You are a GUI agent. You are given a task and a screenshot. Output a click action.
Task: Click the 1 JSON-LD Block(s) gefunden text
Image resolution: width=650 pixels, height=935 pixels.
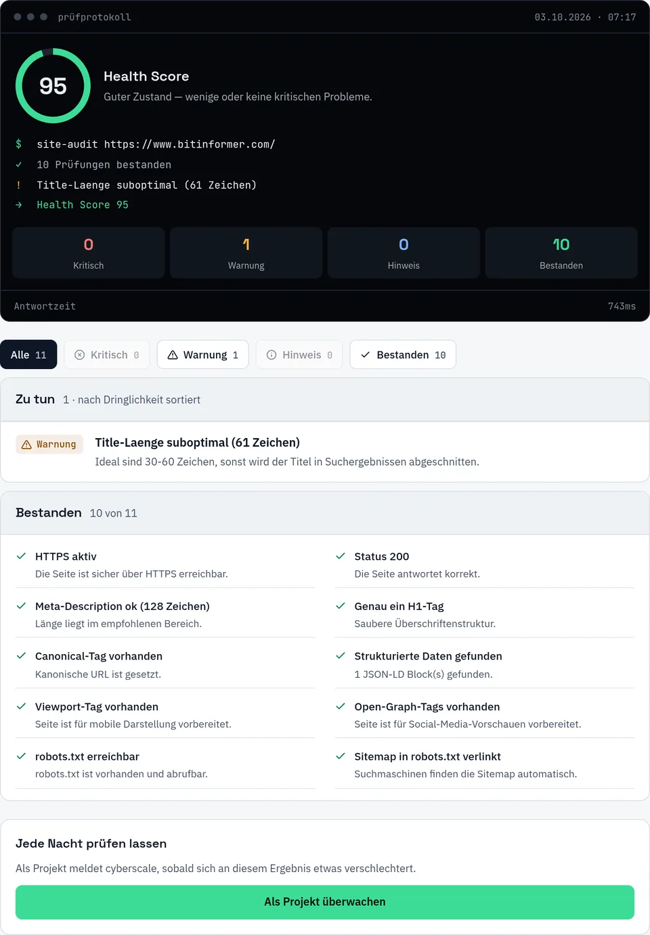(x=423, y=674)
